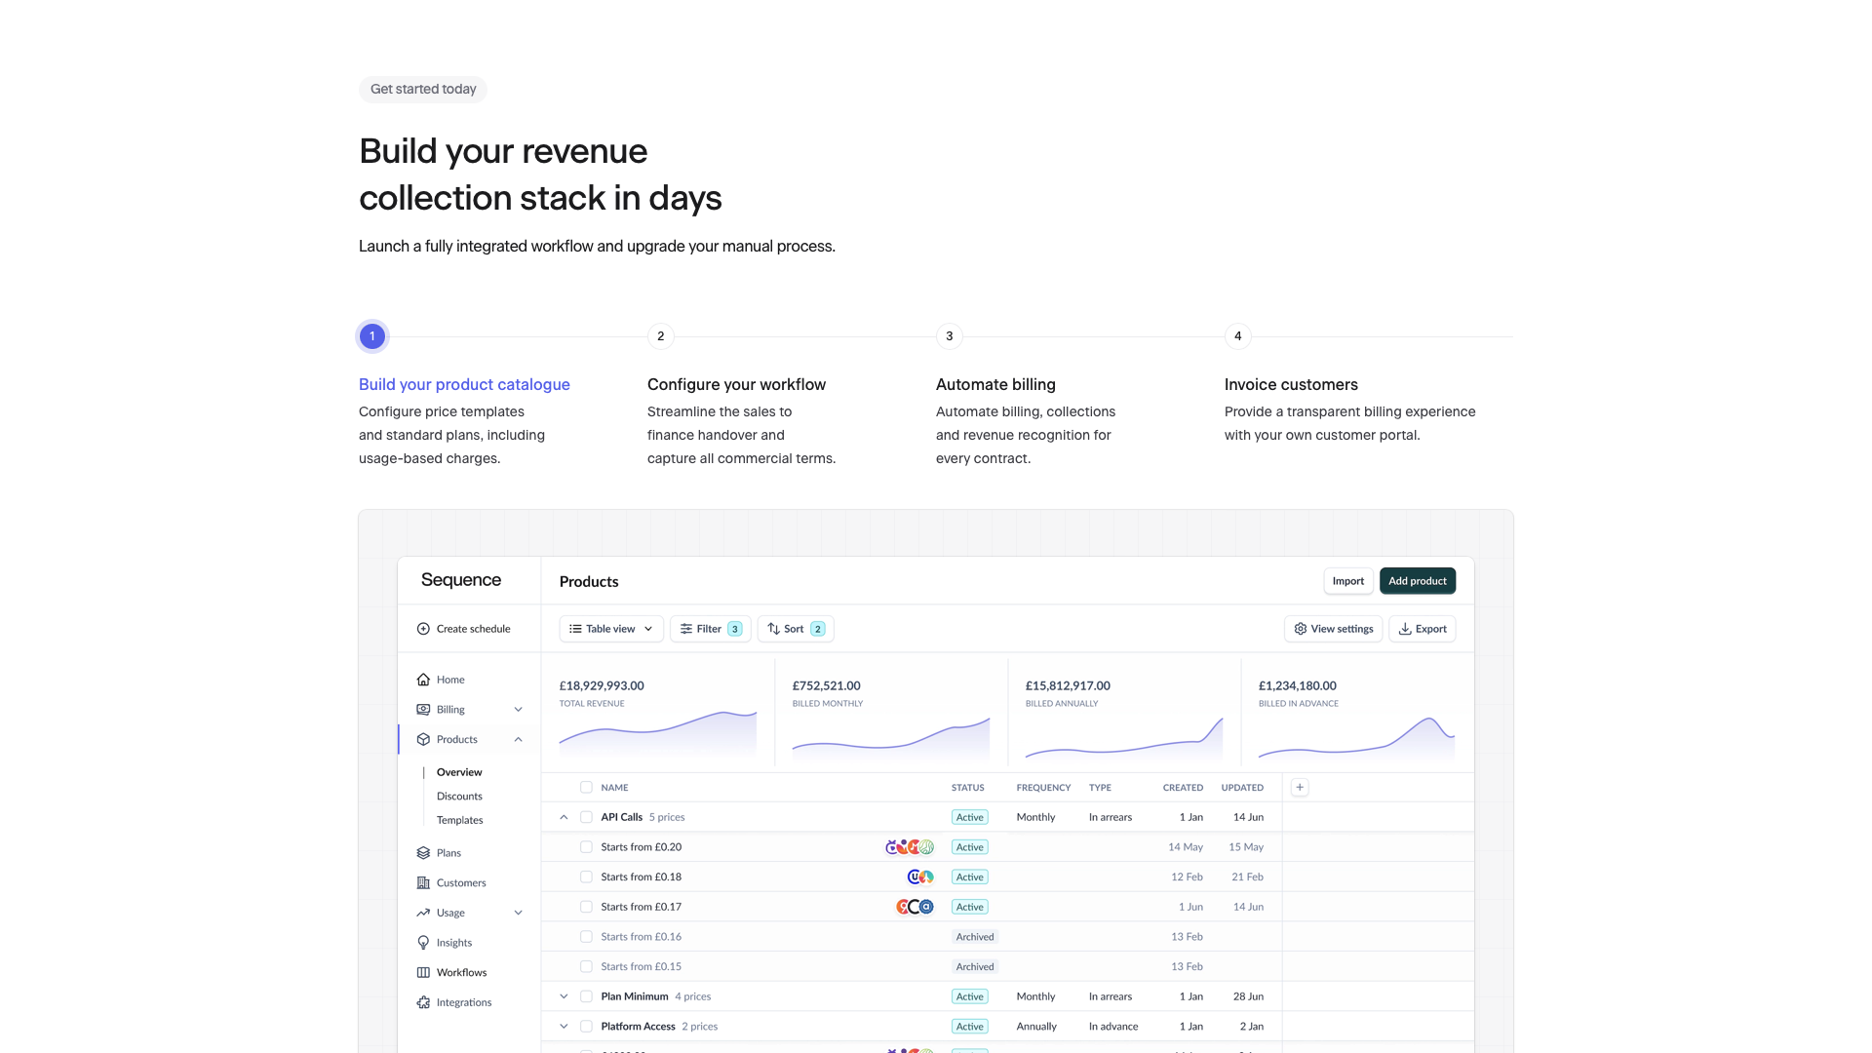Click the Create schedule plus icon

pos(423,629)
